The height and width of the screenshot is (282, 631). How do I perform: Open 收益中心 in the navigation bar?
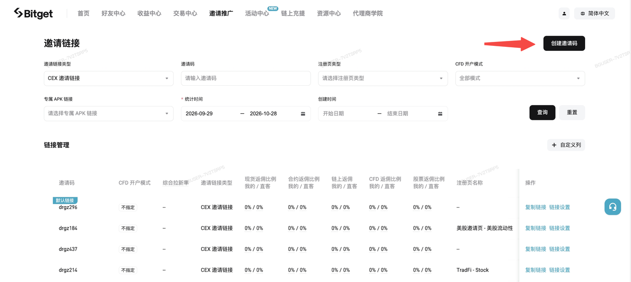pos(149,13)
